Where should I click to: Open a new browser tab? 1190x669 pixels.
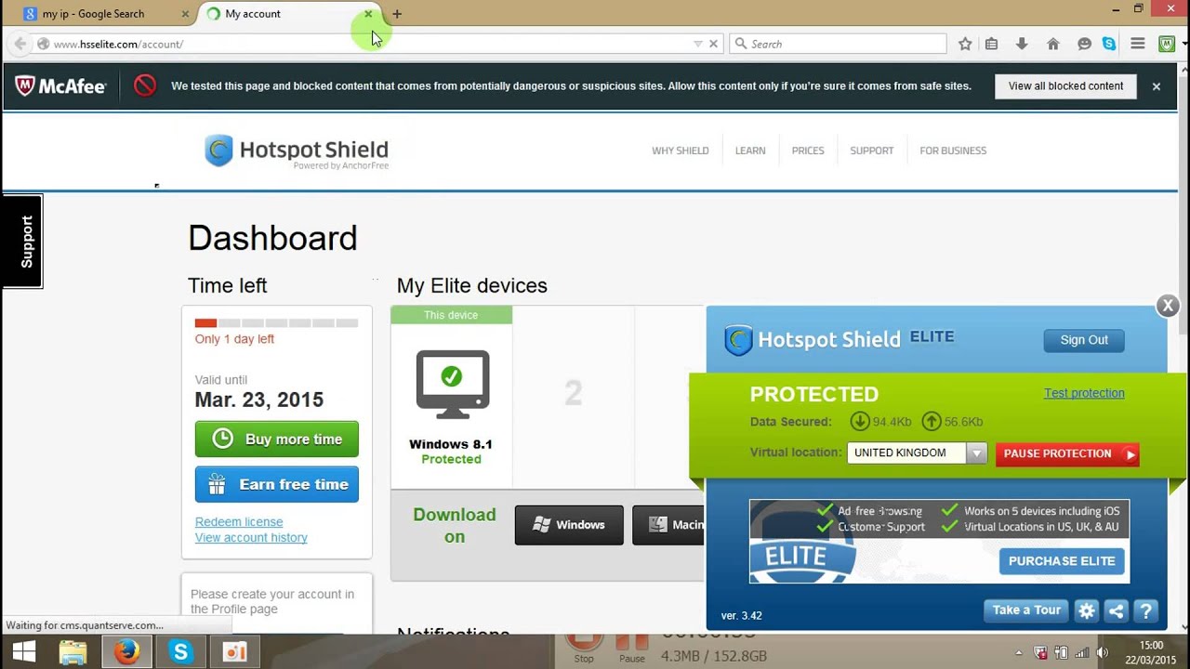pos(397,14)
